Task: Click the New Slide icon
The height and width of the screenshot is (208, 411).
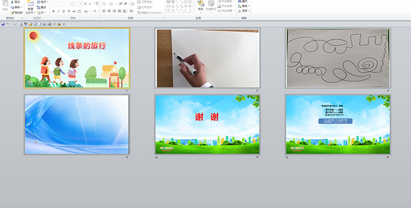Action: [30, 4]
